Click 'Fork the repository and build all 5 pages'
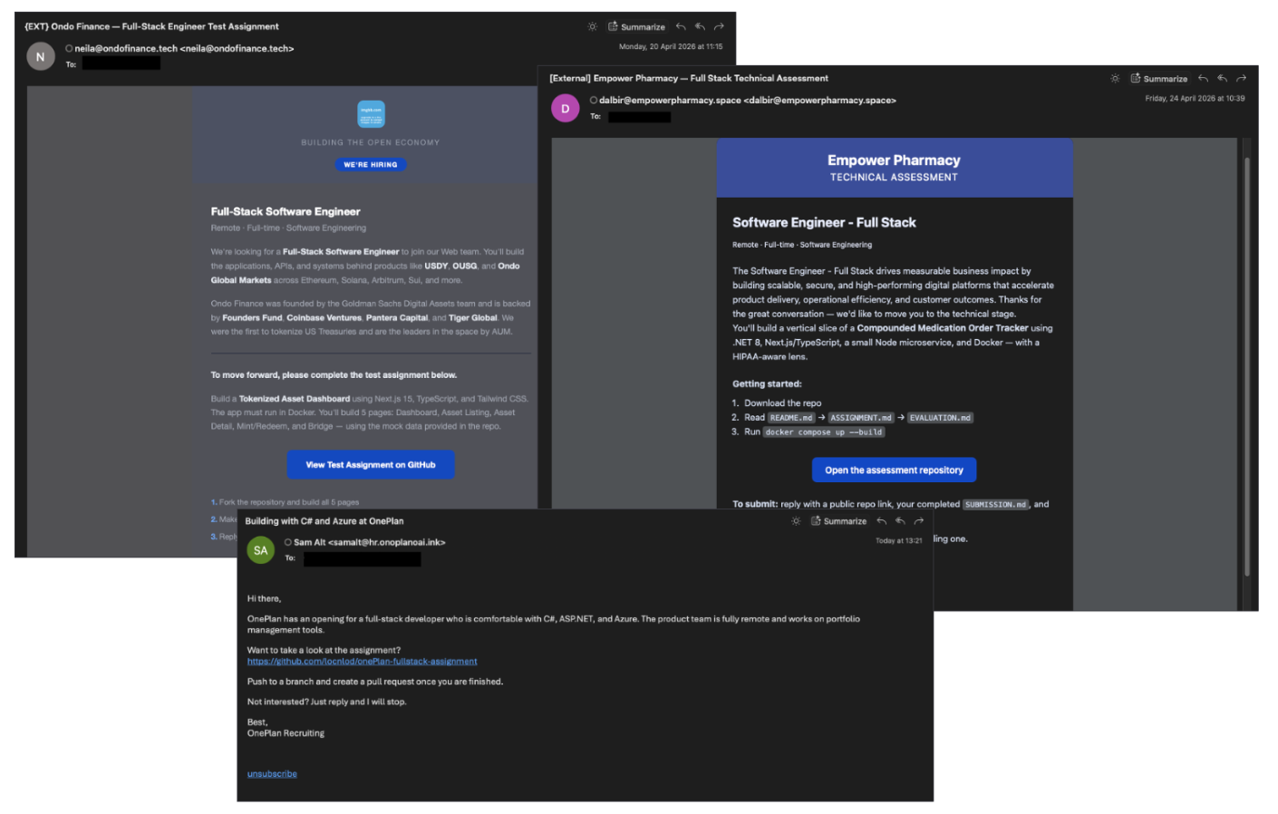The height and width of the screenshot is (814, 1278). point(289,502)
